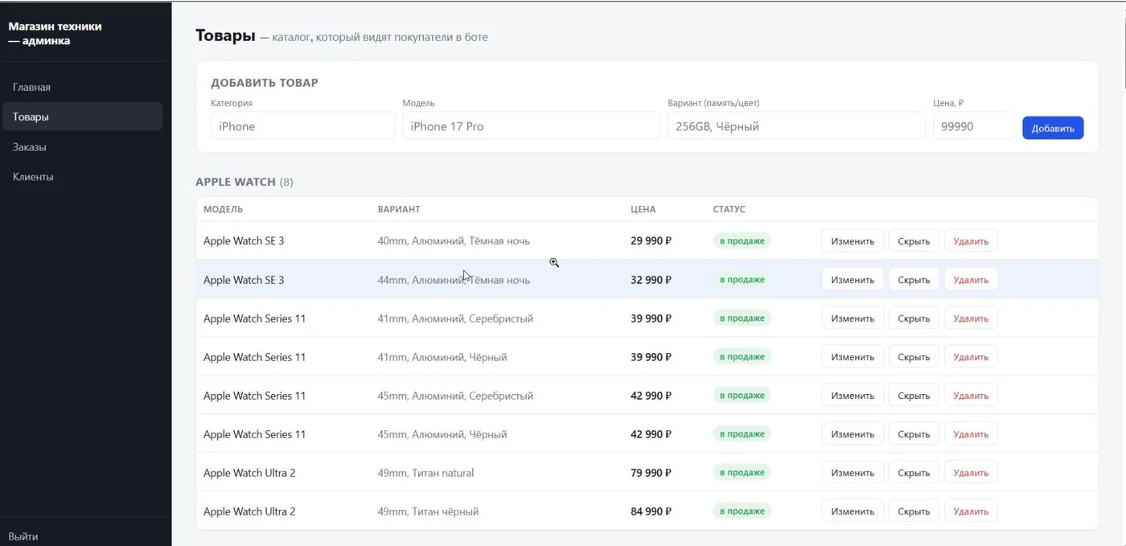Viewport: 1126px width, 546px height.
Task: Select text 49mm, Титан чёрный
Action: 428,511
